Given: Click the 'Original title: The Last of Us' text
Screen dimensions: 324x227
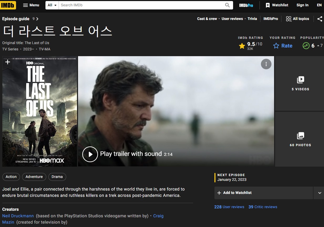Looking at the screenshot, I should pyautogui.click(x=25, y=43).
